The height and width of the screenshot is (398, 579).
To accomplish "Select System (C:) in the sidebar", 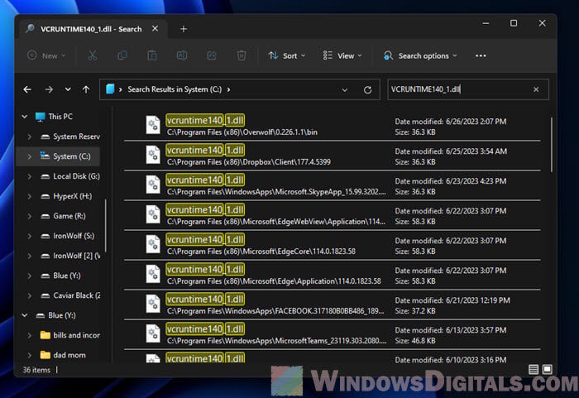I will [59, 156].
